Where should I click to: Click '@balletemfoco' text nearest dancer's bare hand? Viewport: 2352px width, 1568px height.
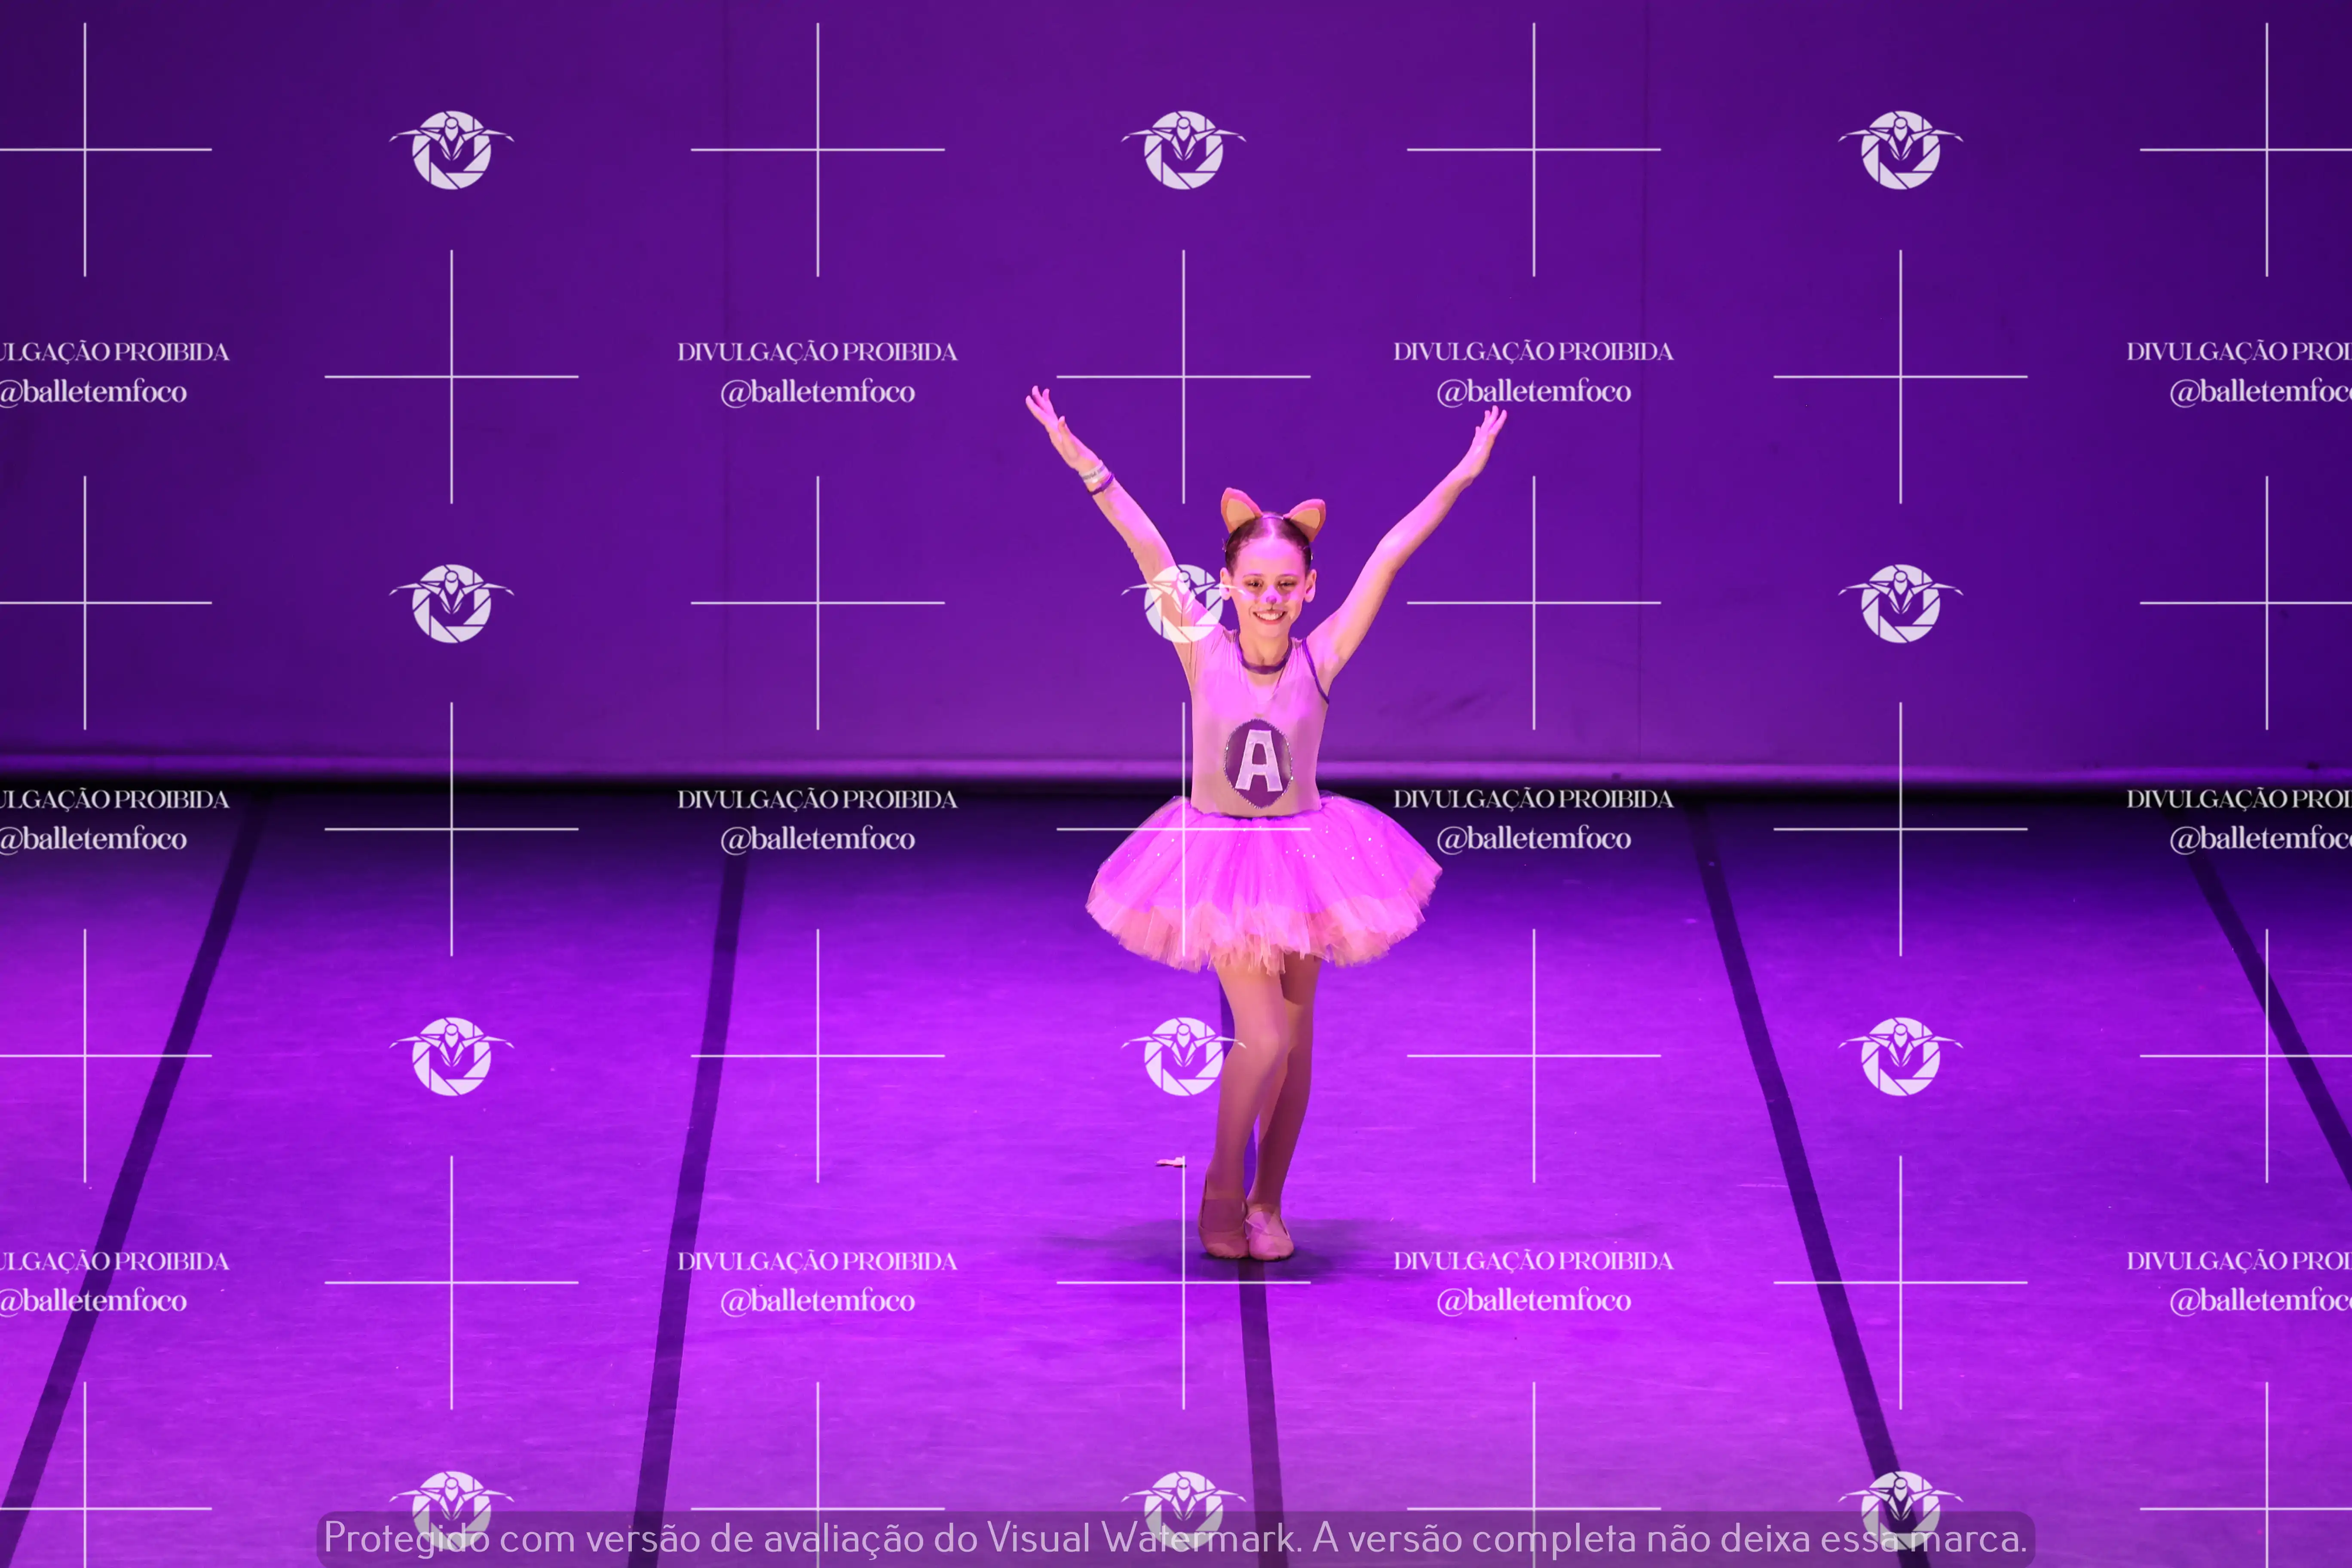click(x=1533, y=392)
